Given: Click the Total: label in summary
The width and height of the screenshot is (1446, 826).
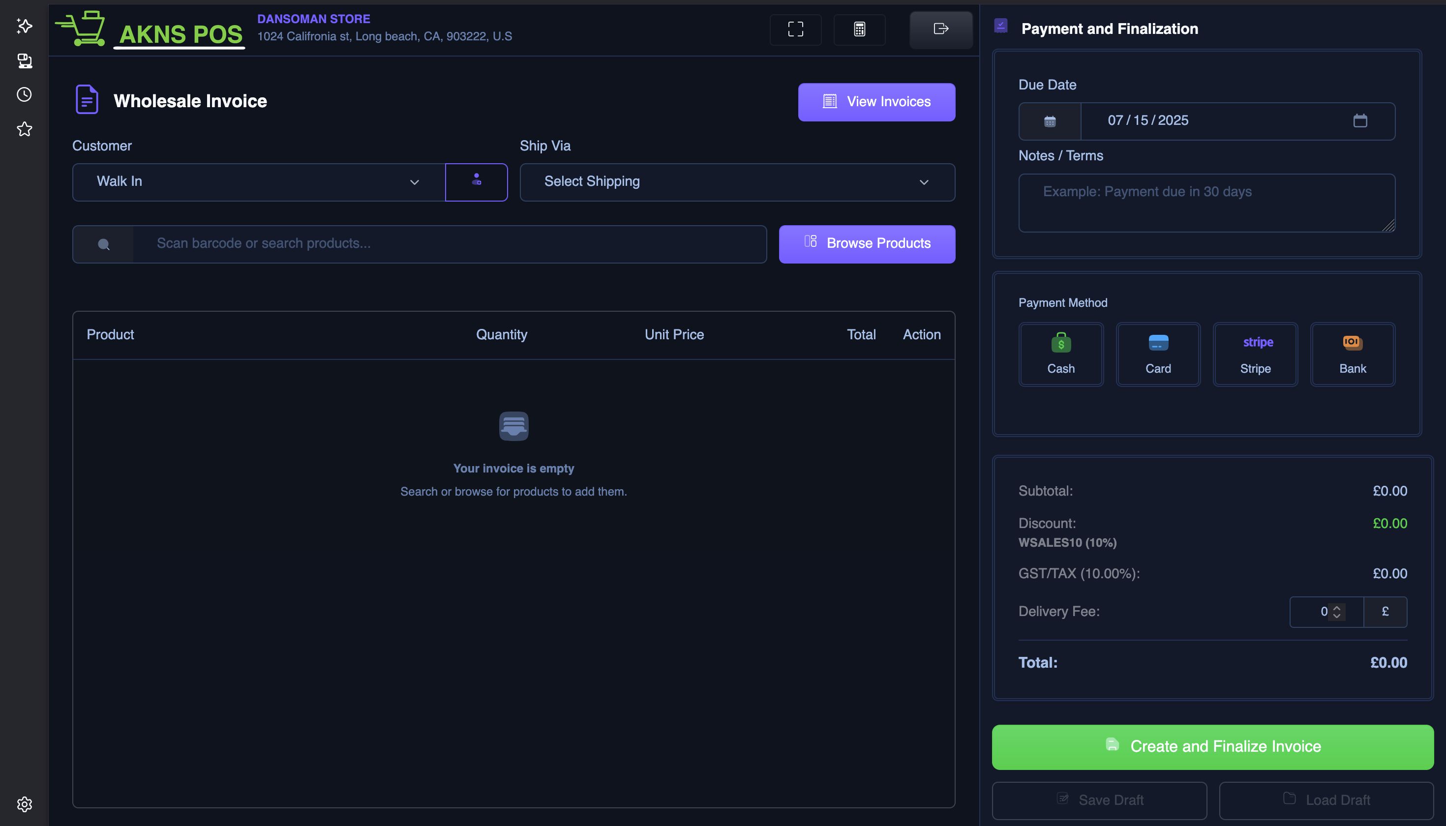Looking at the screenshot, I should pos(1038,663).
